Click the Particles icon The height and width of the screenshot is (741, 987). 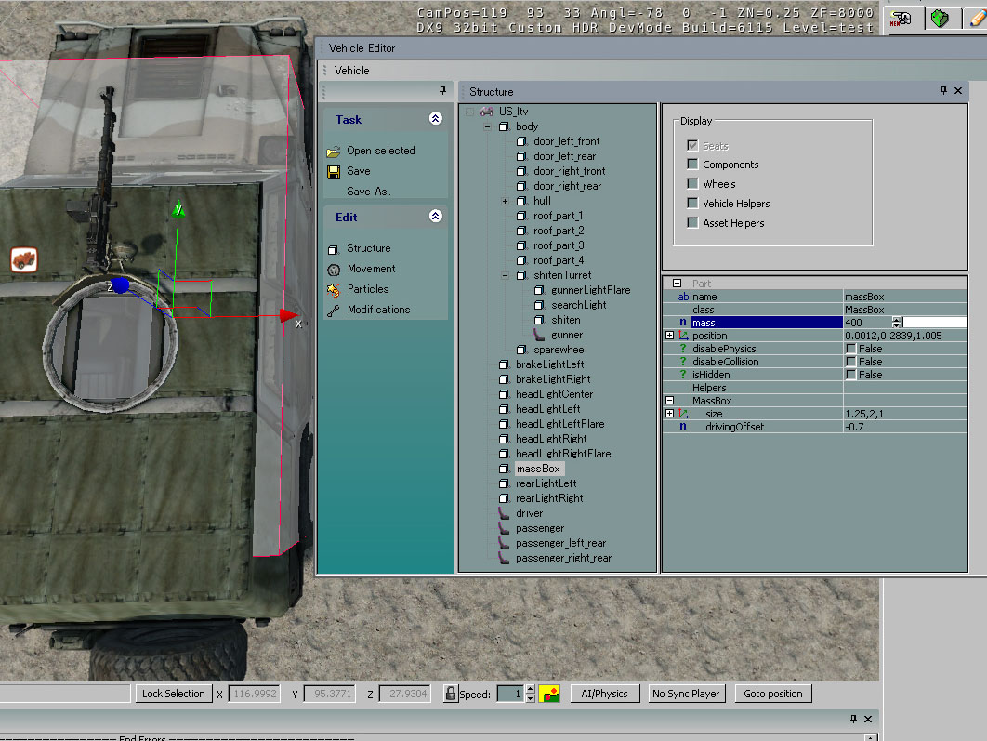334,289
